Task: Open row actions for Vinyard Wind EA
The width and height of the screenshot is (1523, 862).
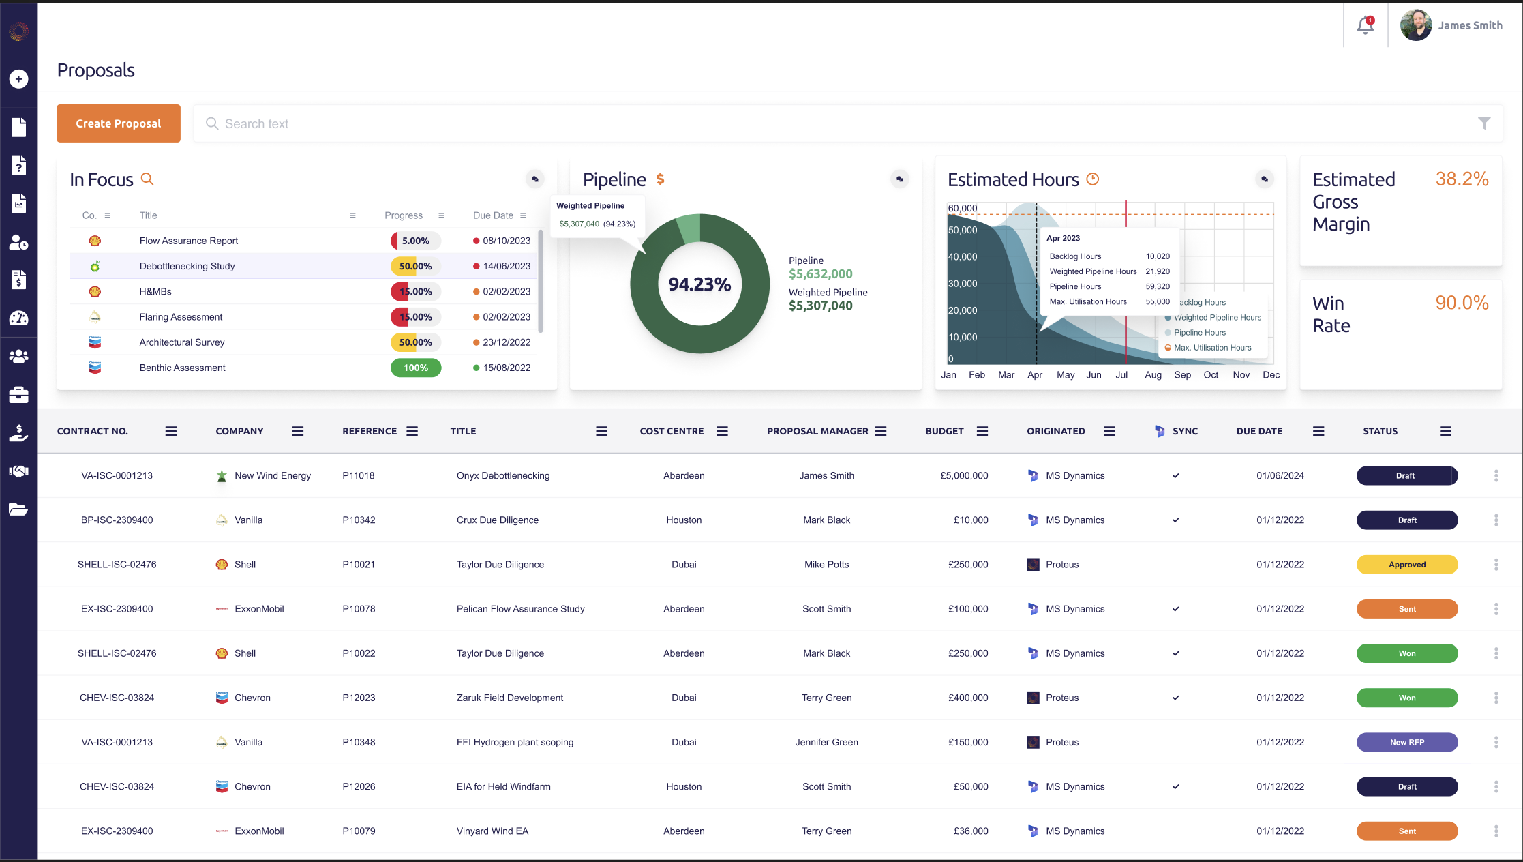Action: click(x=1496, y=831)
